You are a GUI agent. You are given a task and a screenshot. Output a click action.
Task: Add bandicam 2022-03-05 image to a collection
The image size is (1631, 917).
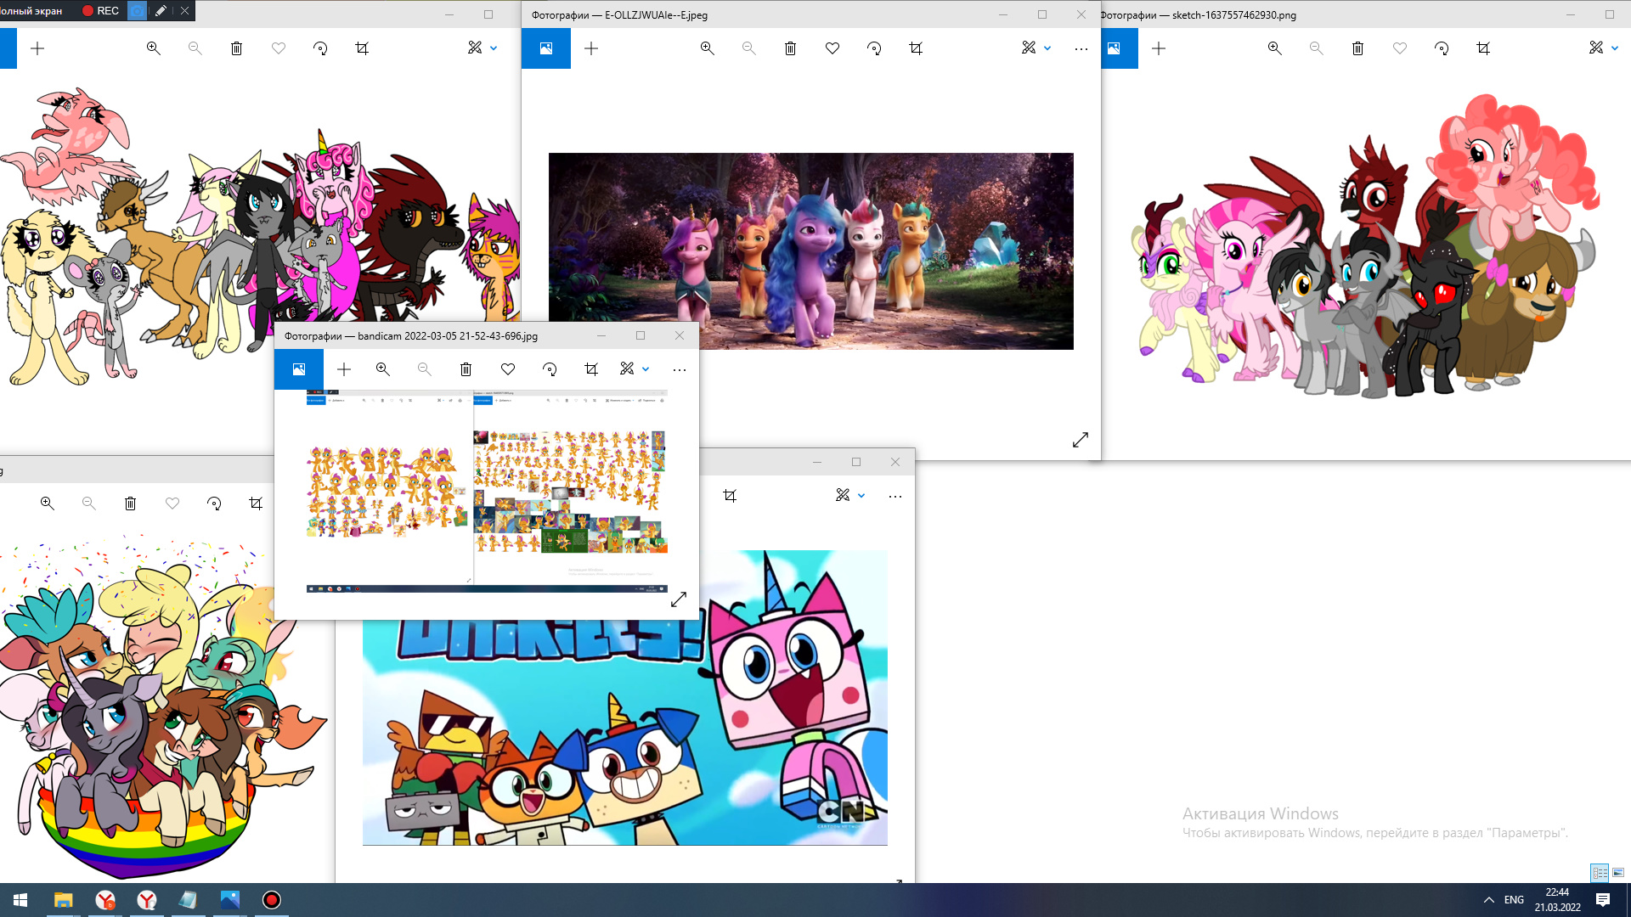(x=344, y=369)
